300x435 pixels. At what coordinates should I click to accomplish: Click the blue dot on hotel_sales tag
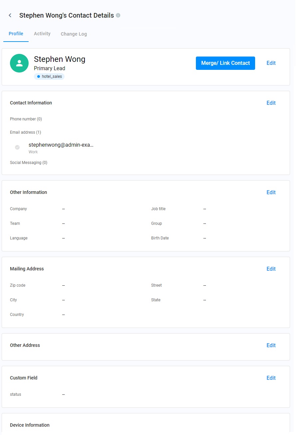39,76
